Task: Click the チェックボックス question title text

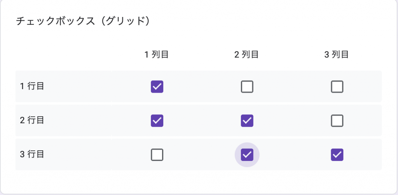Action: click(54, 21)
